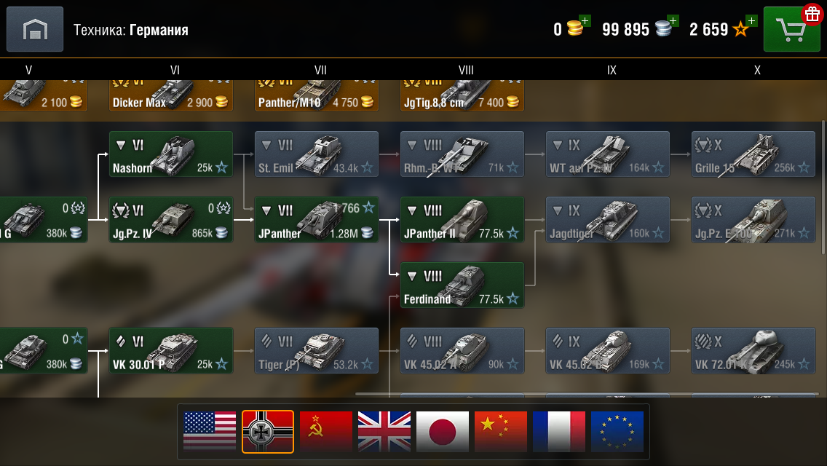The width and height of the screenshot is (827, 466).
Task: Select the European nation flag
Action: (x=617, y=431)
